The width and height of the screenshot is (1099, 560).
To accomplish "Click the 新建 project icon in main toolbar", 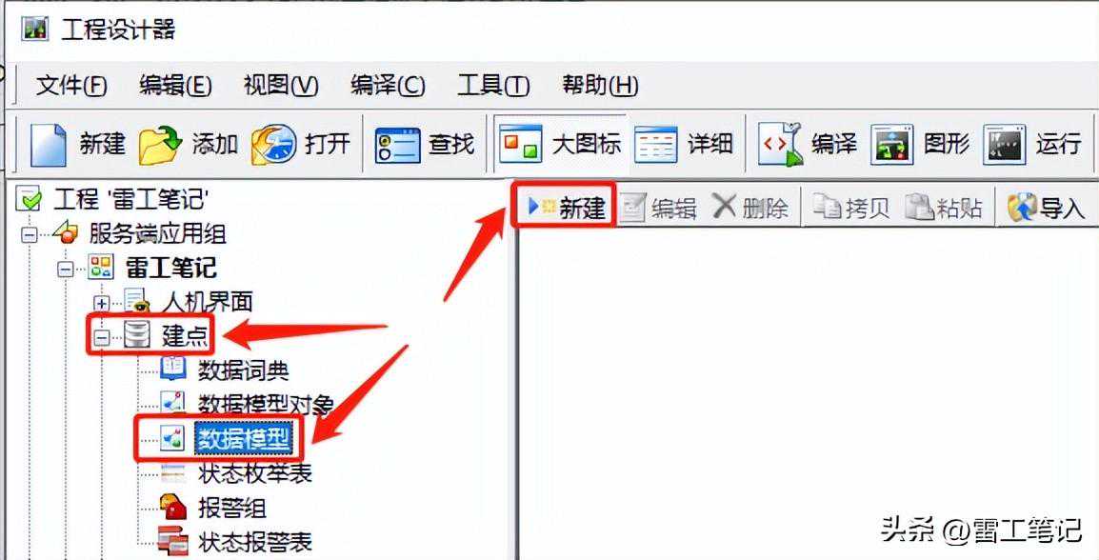I will pos(49,145).
